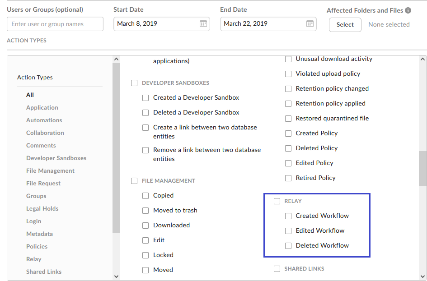Enable Unusual download activity filter
The image size is (427, 281).
coord(288,59)
